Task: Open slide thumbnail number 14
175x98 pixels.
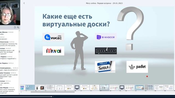Action: click(x=114, y=88)
